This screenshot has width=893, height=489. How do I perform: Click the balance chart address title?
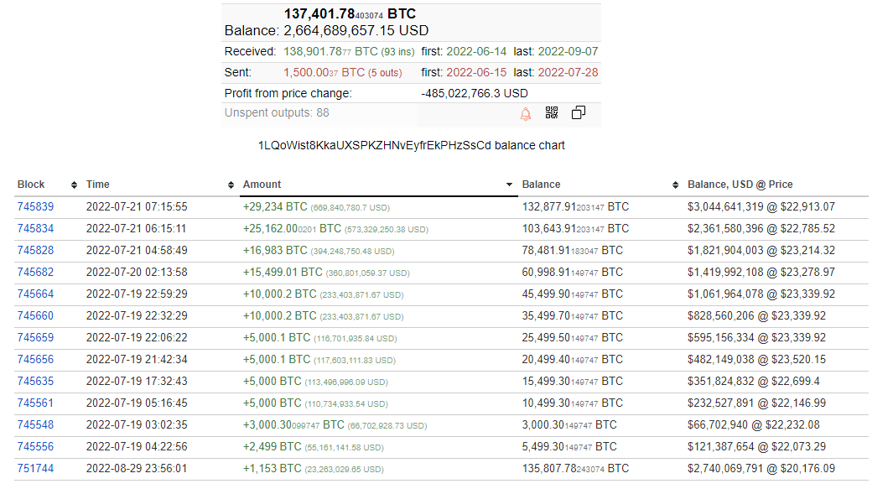411,145
